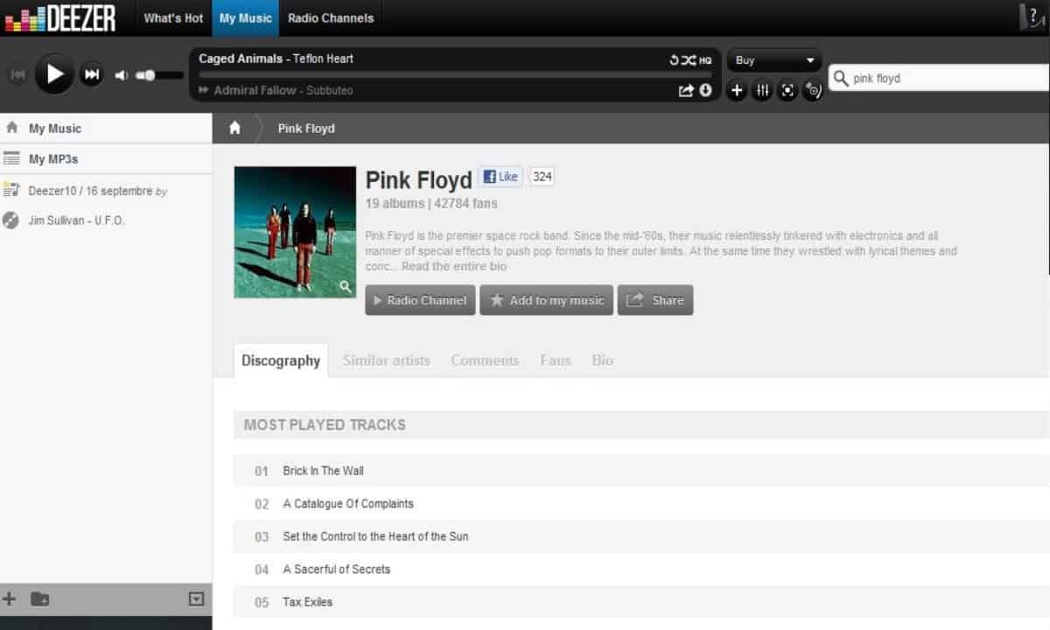Open My Music in the sidebar
Image resolution: width=1050 pixels, height=630 pixels.
coord(106,128)
